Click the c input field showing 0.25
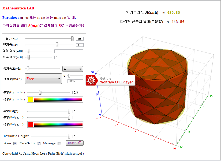The height and width of the screenshot is (161, 221). [x=75, y=81]
